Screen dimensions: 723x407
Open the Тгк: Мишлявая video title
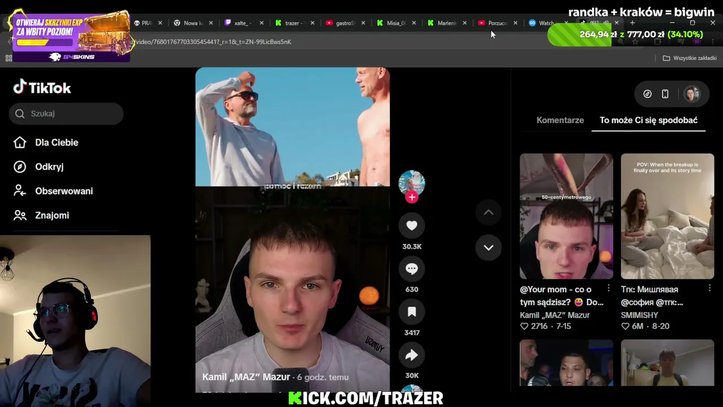pos(652,296)
